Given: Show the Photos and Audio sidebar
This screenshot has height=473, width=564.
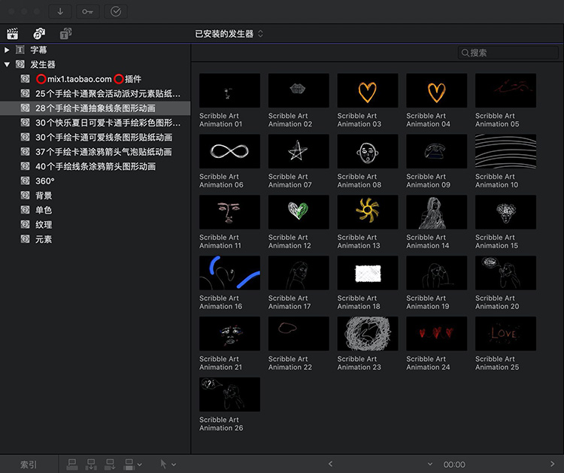Looking at the screenshot, I should click(x=39, y=34).
